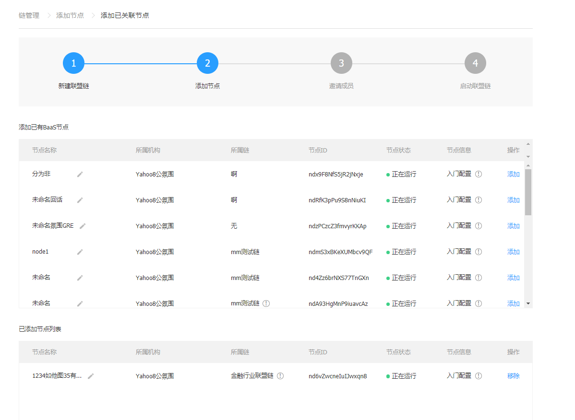This screenshot has height=420, width=575.
Task: Click edit pencil beside 未命名氛围GRE
Action: [83, 226]
